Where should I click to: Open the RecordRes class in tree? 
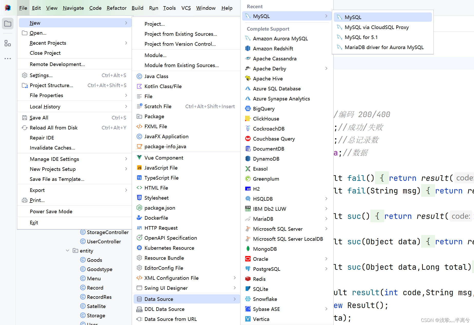pyautogui.click(x=99, y=297)
